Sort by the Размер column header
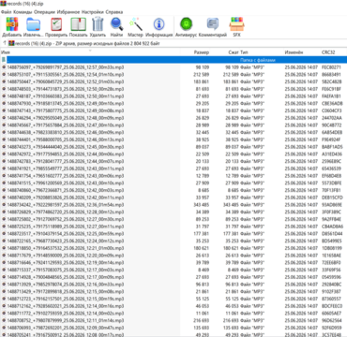The image size is (347, 337). (202, 52)
